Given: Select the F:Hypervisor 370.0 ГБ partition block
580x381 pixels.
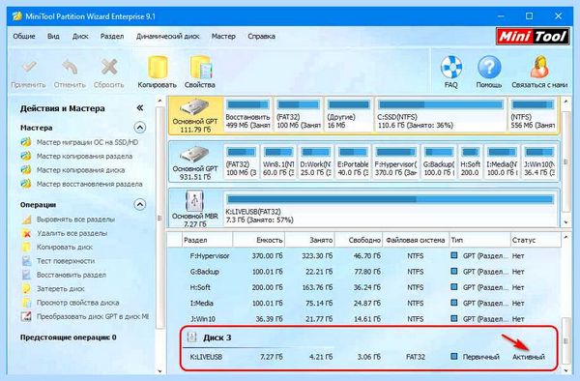Looking at the screenshot, I should click(395, 161).
